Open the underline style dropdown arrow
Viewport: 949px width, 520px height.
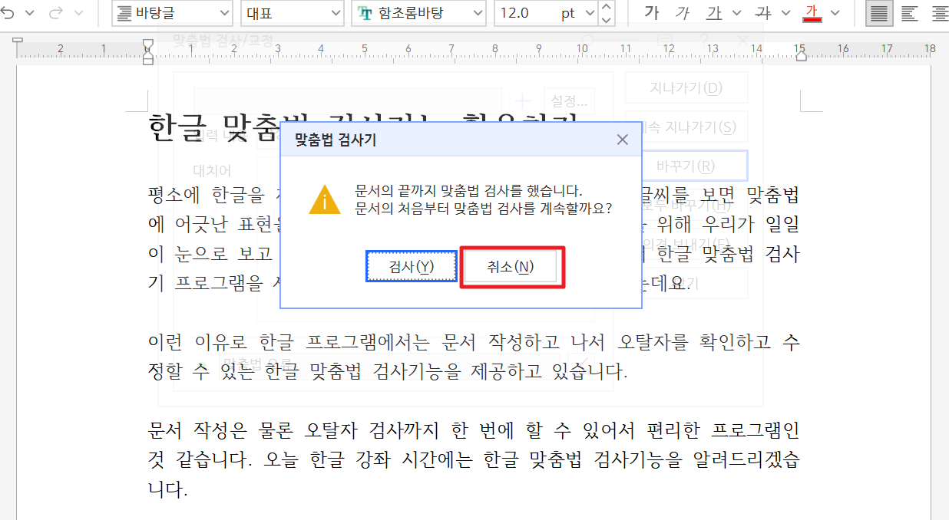click(x=737, y=13)
